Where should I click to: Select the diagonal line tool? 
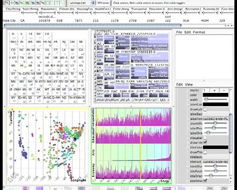(x=62, y=3)
